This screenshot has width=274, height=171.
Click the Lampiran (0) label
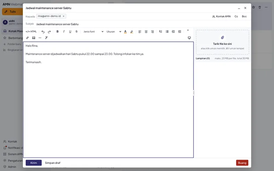click(x=203, y=58)
